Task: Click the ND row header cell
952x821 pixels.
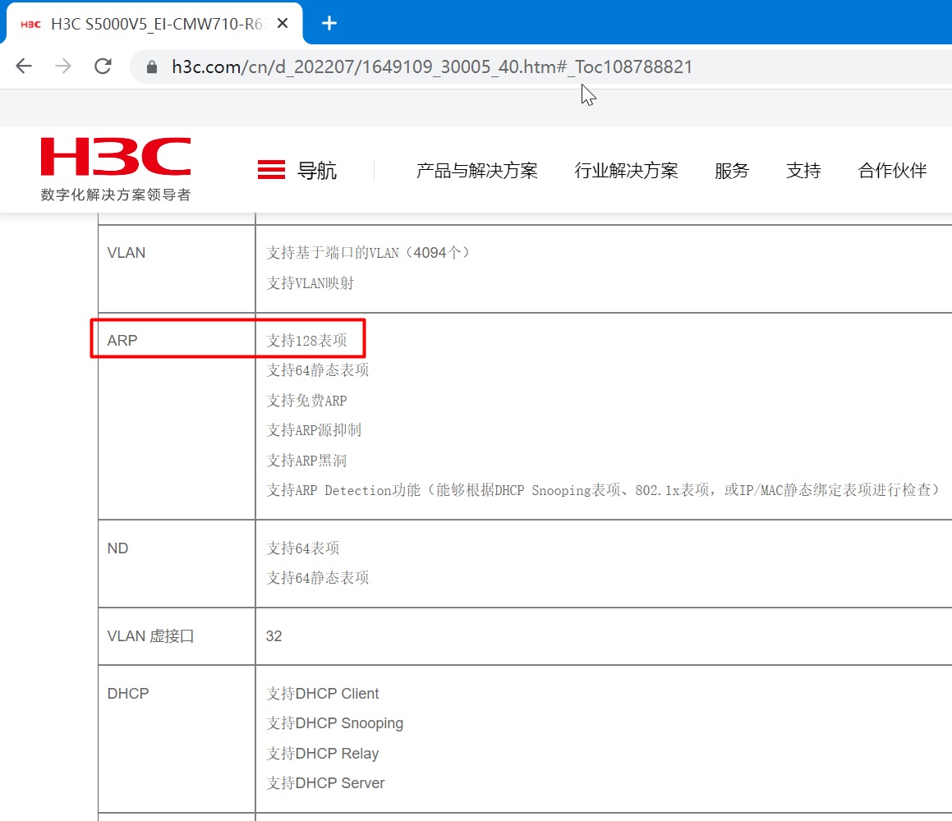Action: 177,564
